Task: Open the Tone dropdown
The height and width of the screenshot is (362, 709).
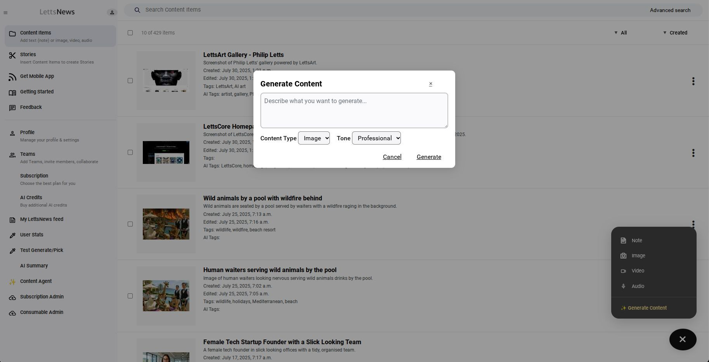Action: tap(376, 138)
